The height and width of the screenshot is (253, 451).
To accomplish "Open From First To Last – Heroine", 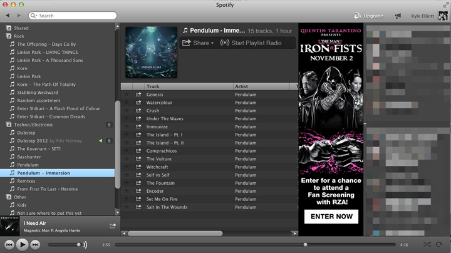I will tap(47, 189).
